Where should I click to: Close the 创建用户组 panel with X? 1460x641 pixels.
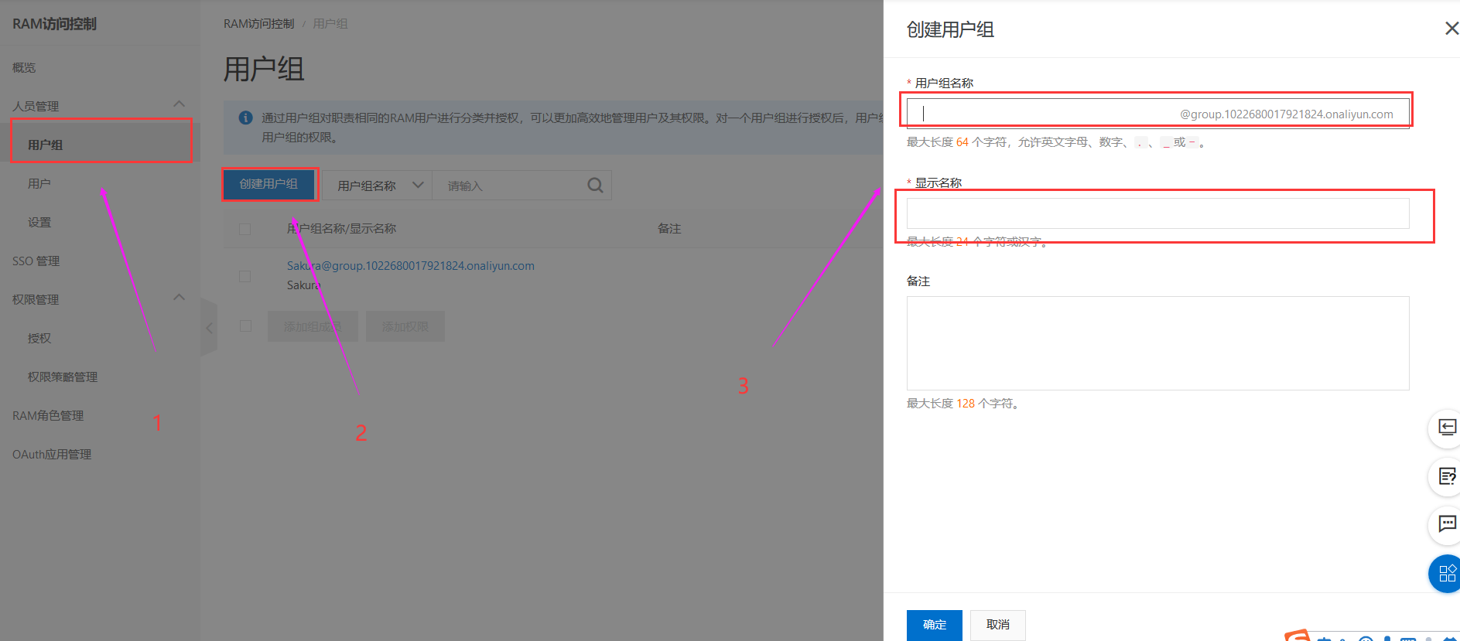pyautogui.click(x=1451, y=29)
